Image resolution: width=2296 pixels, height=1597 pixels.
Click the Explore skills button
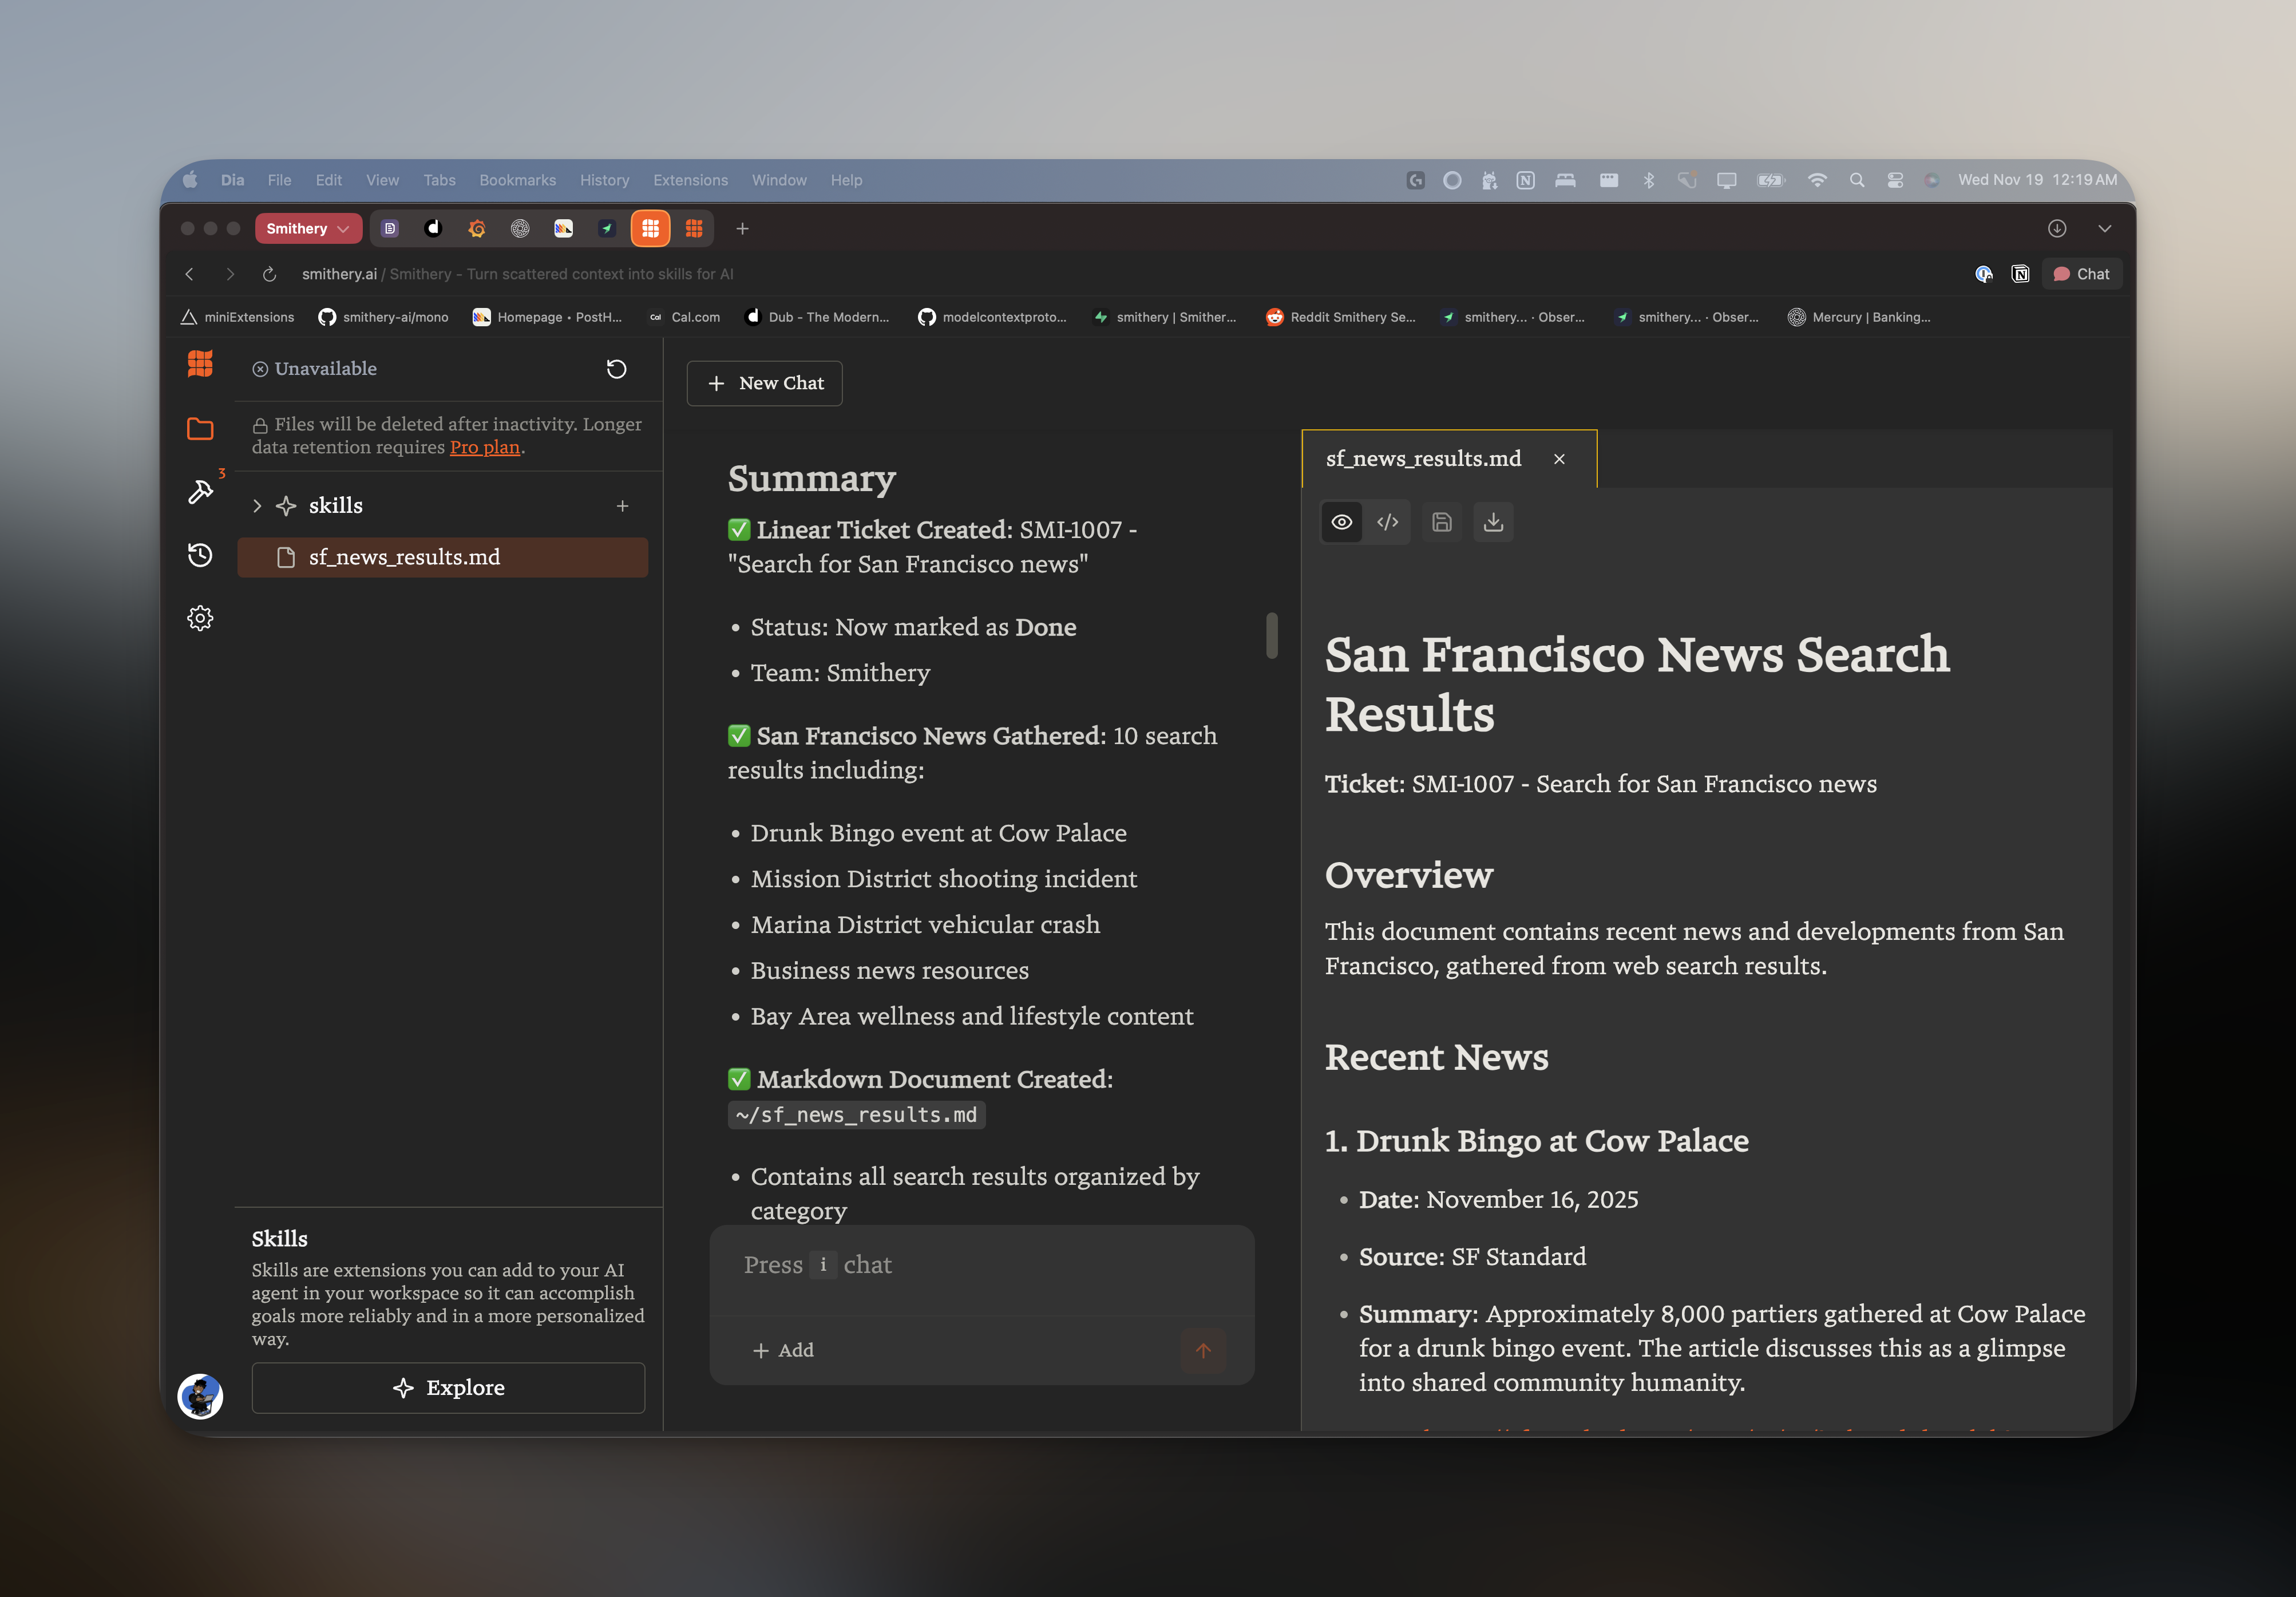click(x=448, y=1388)
